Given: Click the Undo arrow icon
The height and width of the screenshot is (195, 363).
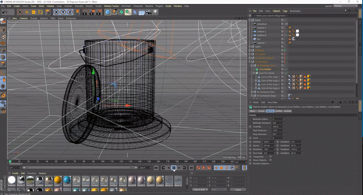Looking at the screenshot, I should 4,12.
